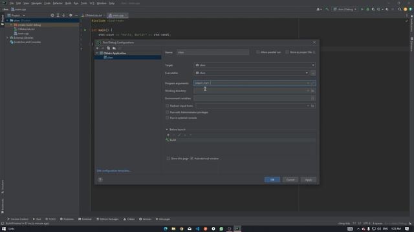Open run configuration selector in main toolbar
The image size is (414, 232).
pos(345,9)
